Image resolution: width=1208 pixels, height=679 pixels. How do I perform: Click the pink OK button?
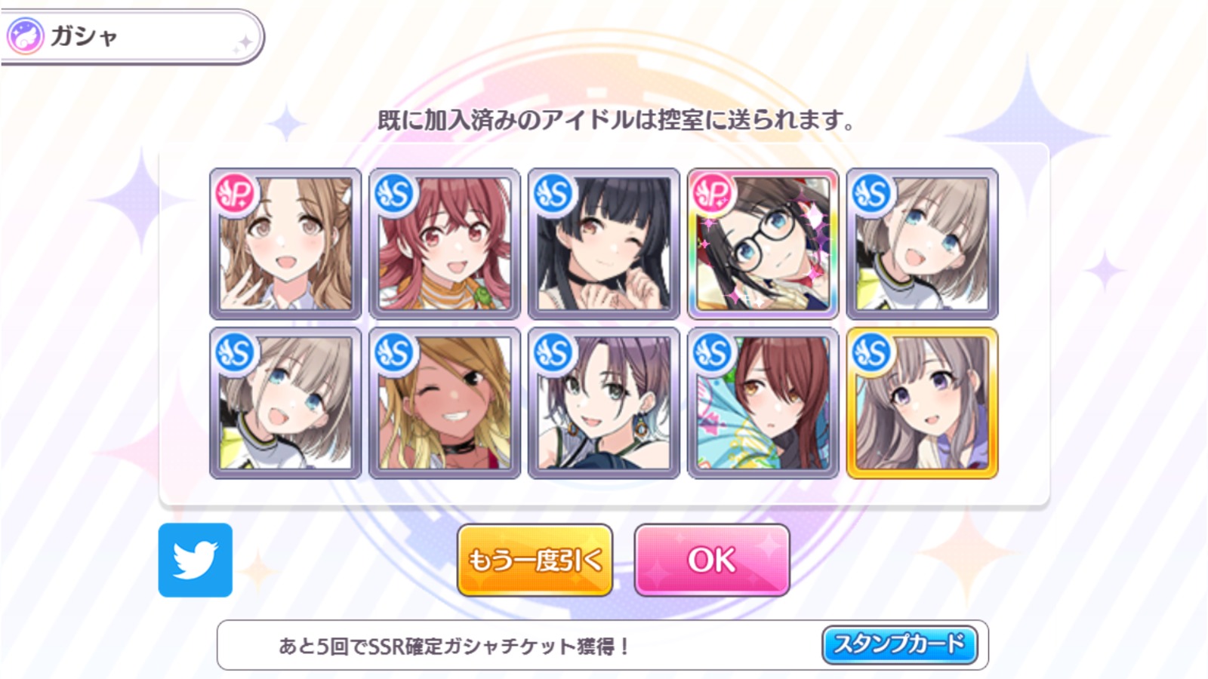(712, 561)
